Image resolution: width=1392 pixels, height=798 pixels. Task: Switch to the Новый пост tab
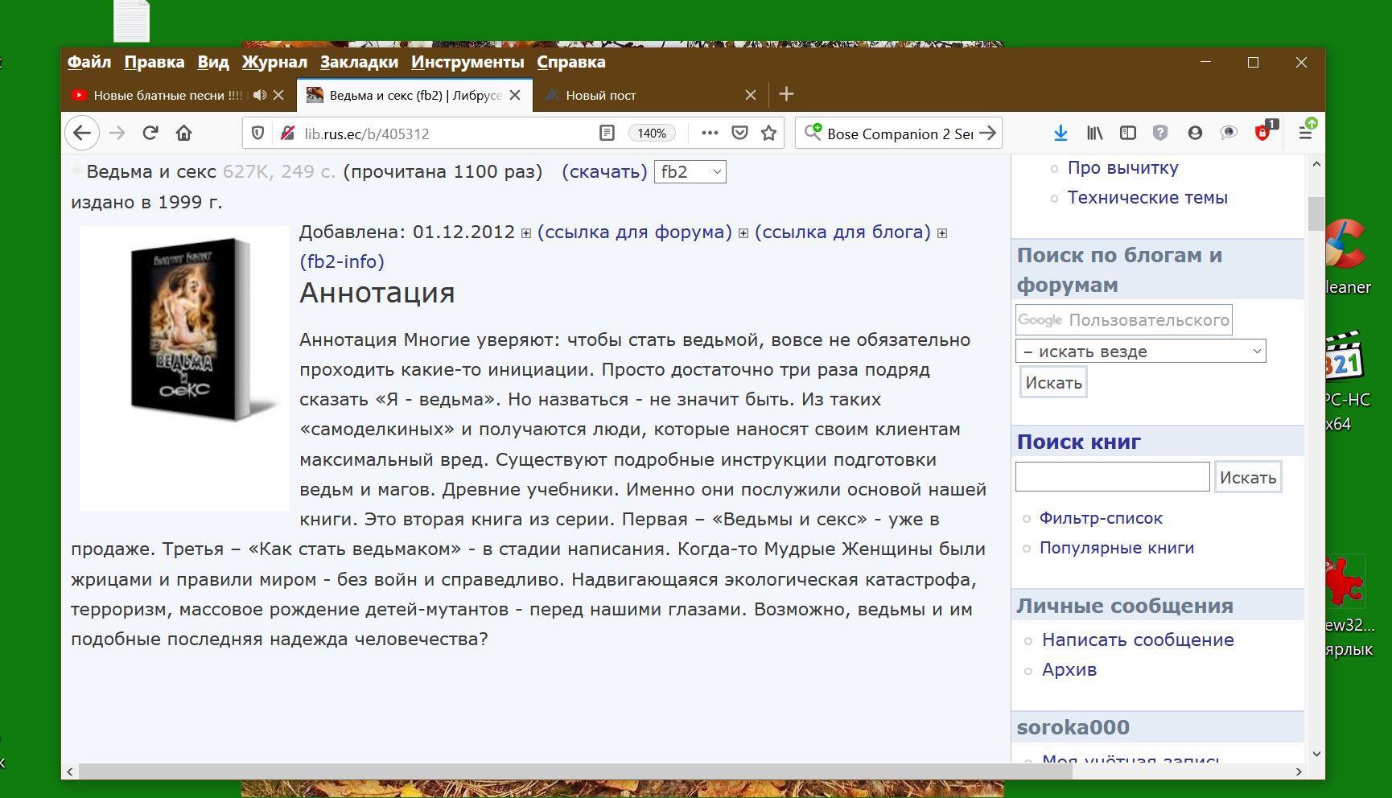pos(601,95)
